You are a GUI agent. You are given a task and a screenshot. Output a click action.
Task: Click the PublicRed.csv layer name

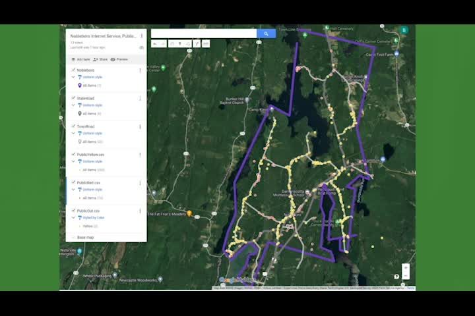tap(88, 183)
